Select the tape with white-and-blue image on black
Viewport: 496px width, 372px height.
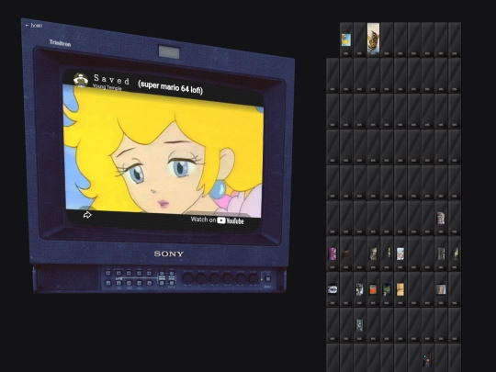(x=333, y=289)
